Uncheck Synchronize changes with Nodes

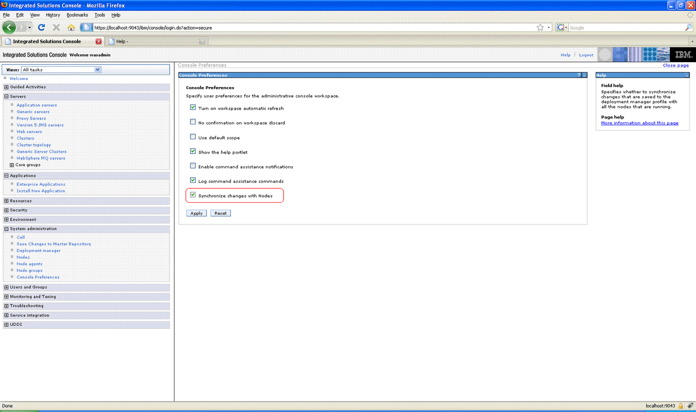pyautogui.click(x=193, y=195)
